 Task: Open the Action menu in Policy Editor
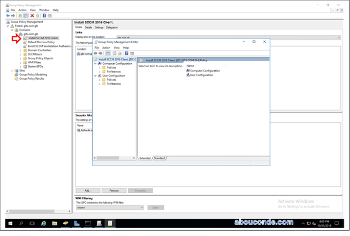point(106,47)
